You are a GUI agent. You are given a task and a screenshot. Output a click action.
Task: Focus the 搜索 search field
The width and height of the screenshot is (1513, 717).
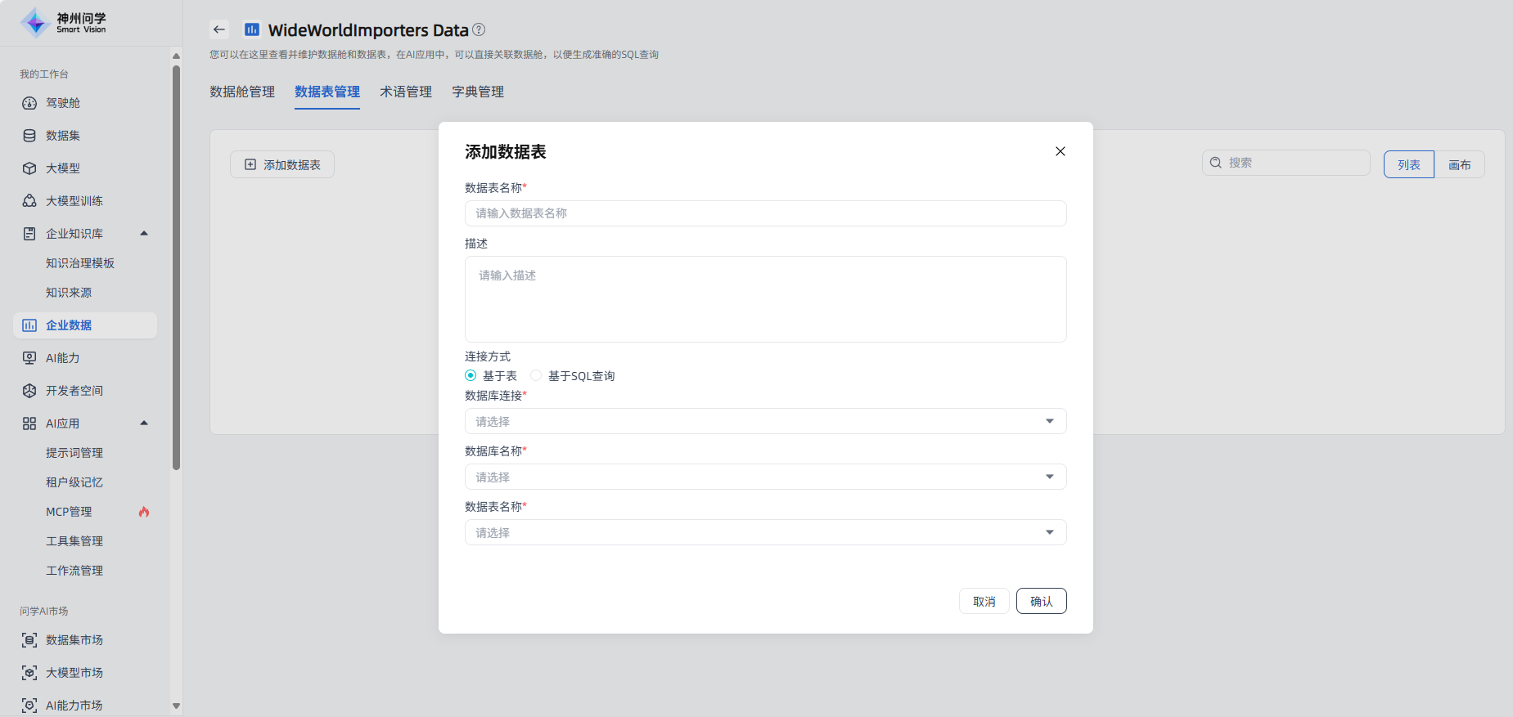coord(1286,163)
